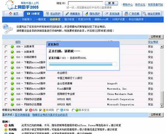The height and width of the screenshot is (134, 166).
Task: Click the broom icon on 隐私保护 tab
Action: (x=87, y=14)
